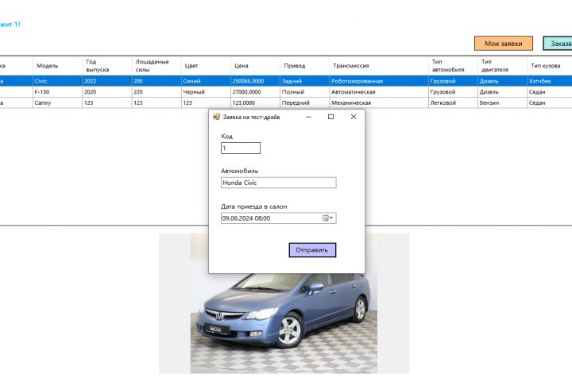Sort by the Цвет column header
Image resolution: width=572 pixels, height=381 pixels.
(206, 66)
